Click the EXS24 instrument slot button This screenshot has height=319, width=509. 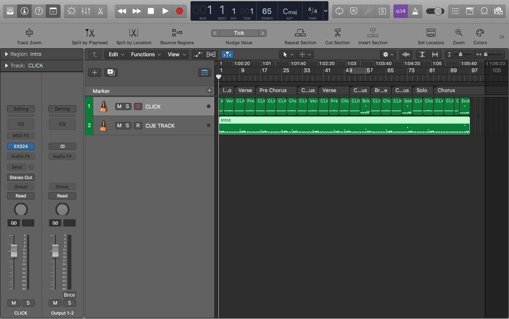(x=21, y=146)
